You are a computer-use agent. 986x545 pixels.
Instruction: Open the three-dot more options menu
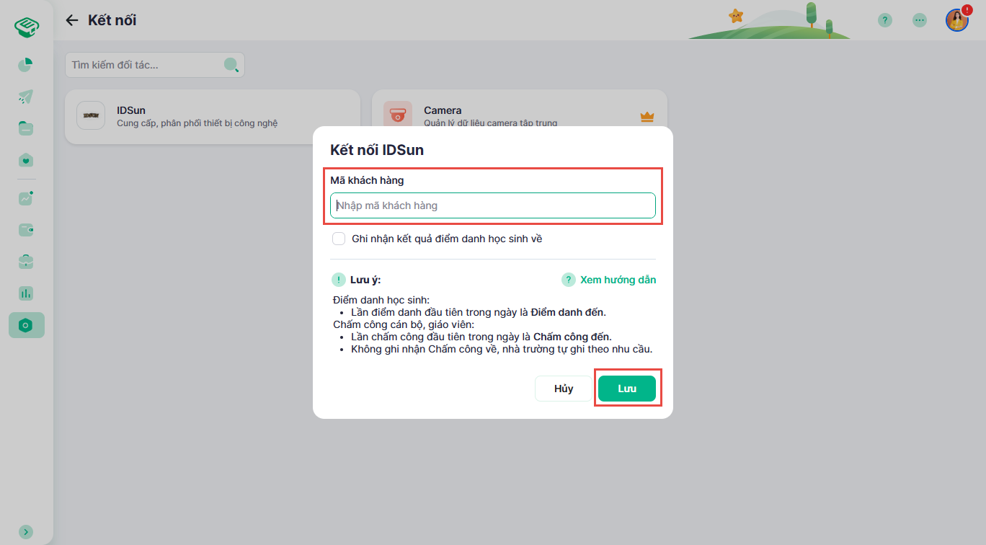[920, 20]
